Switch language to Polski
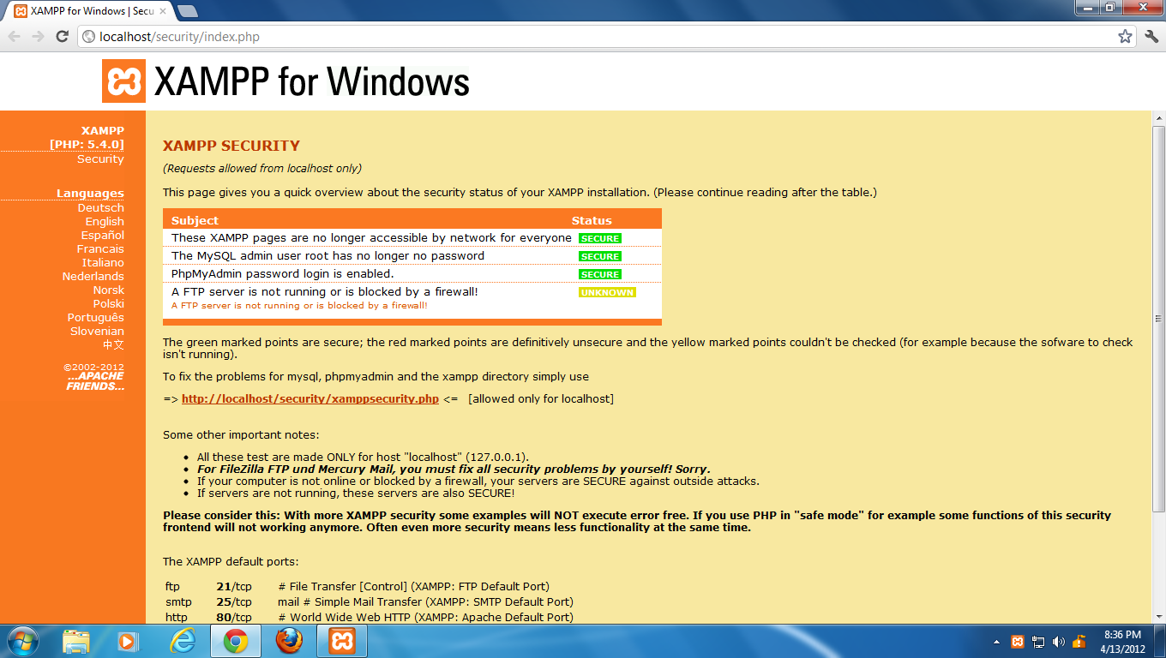Image resolution: width=1166 pixels, height=658 pixels. (x=109, y=304)
